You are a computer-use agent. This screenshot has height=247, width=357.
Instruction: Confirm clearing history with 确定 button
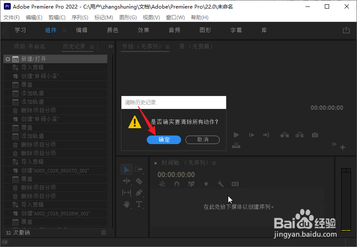point(164,140)
